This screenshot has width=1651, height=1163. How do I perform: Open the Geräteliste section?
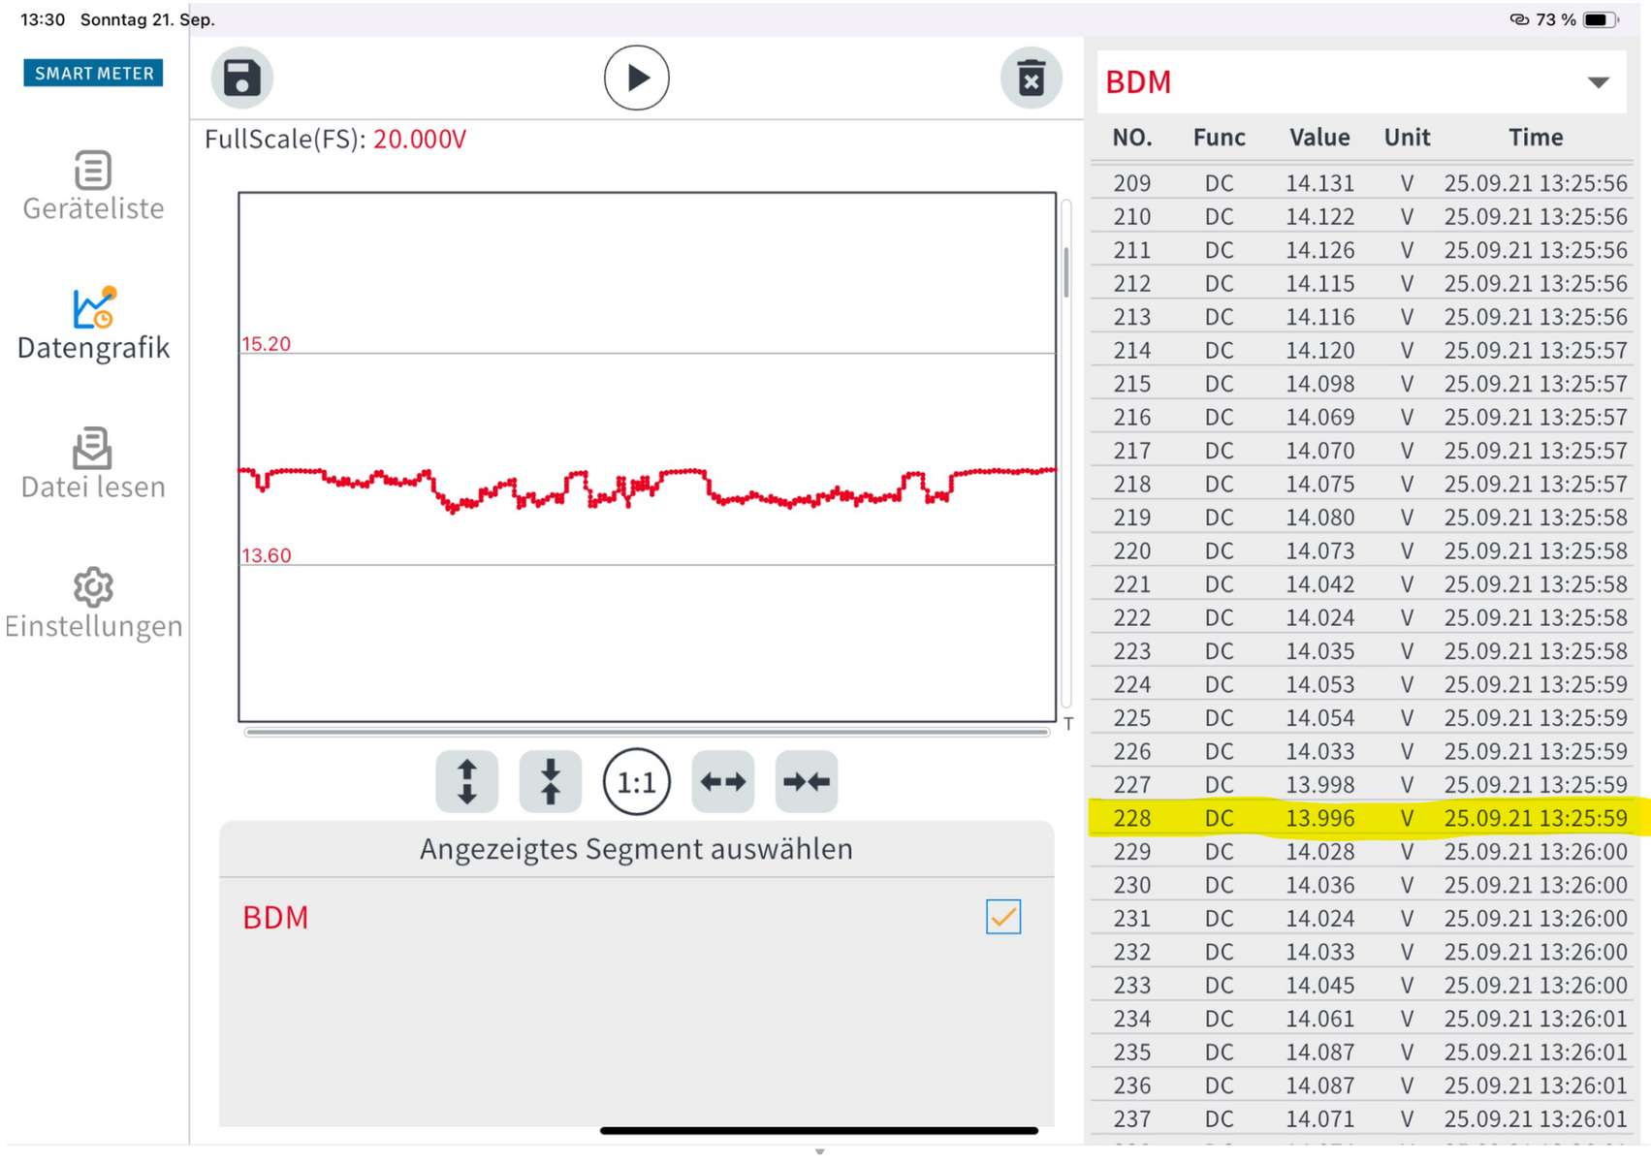93,187
